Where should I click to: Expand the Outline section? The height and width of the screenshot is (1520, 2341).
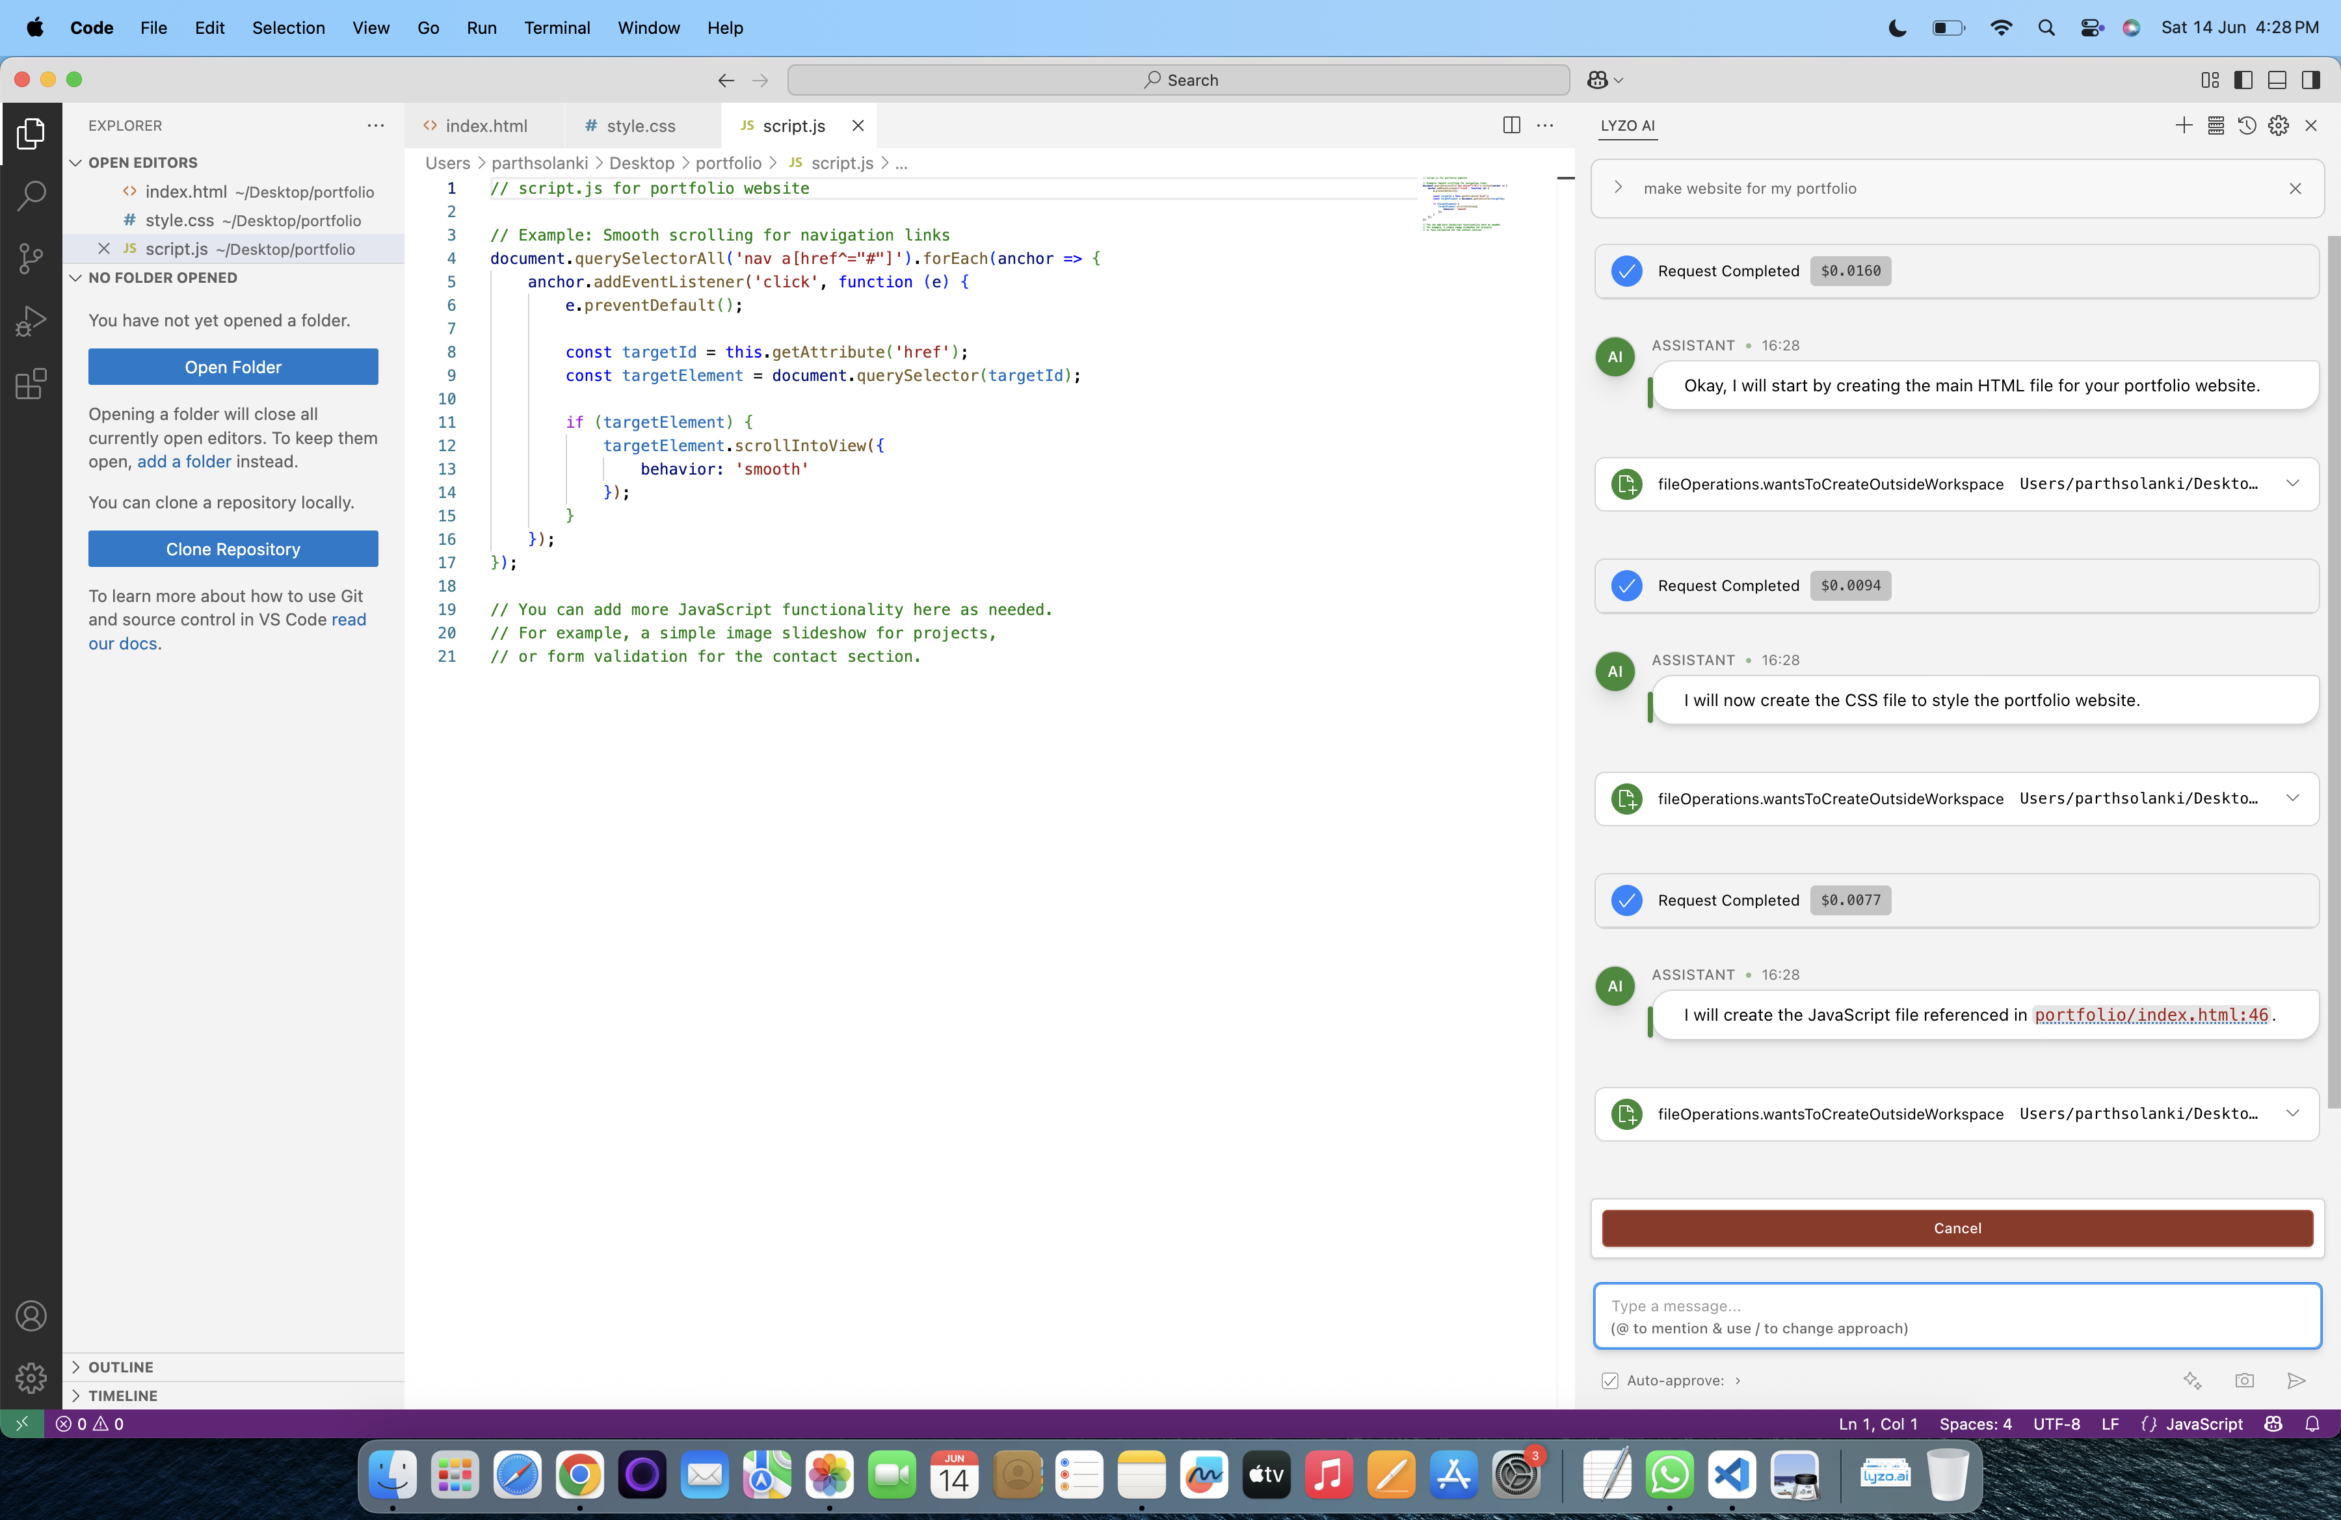coord(75,1367)
